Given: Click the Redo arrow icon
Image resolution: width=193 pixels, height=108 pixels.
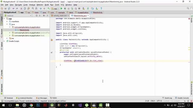Looking at the screenshot, I should (17, 8).
